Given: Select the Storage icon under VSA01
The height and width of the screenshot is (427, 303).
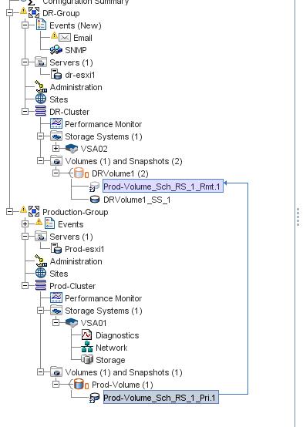Looking at the screenshot, I should [87, 360].
